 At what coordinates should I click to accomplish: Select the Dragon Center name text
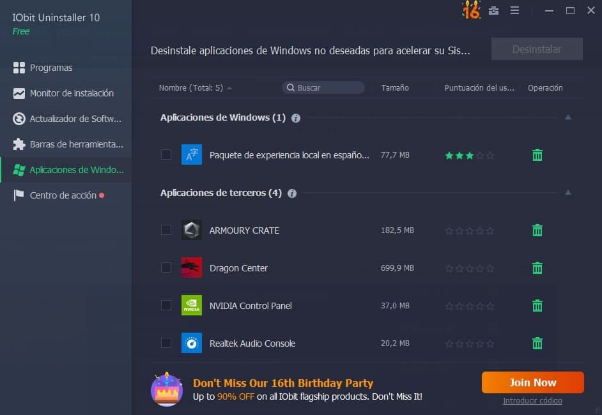238,268
